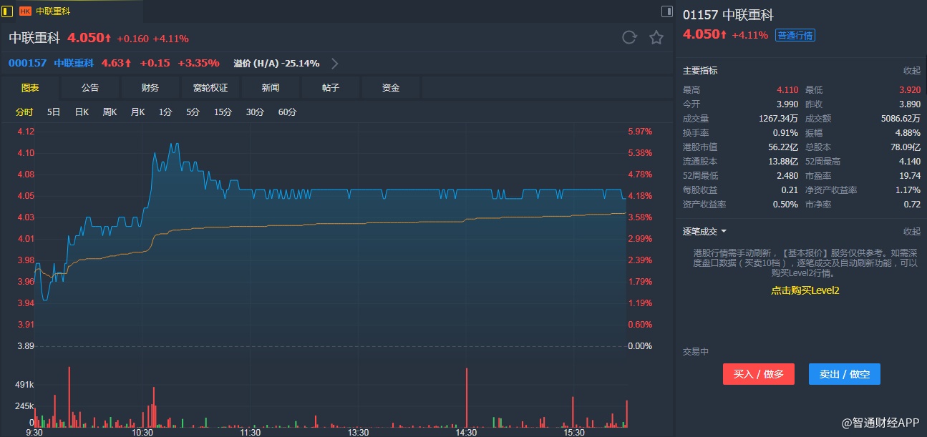Toggle the left sidebar panel icon

point(8,11)
